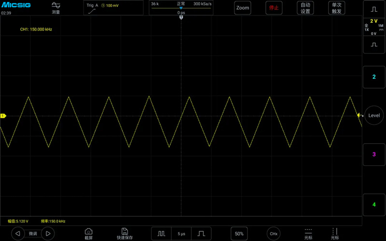The height and width of the screenshot is (241, 386).
Task: Tap the trigger rising-edge slope icon
Action: (92, 11)
